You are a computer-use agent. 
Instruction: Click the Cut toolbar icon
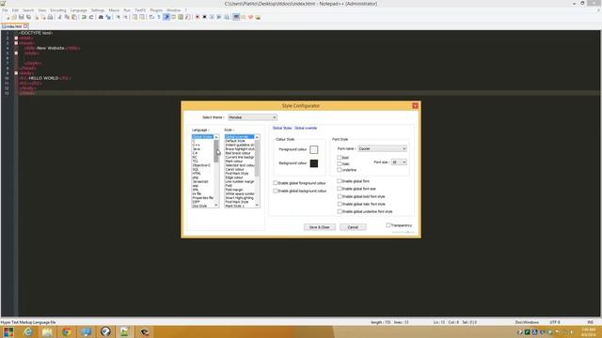coord(59,17)
